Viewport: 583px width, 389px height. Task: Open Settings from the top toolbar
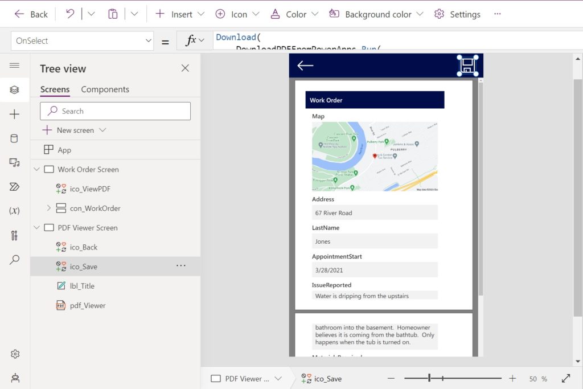(457, 14)
